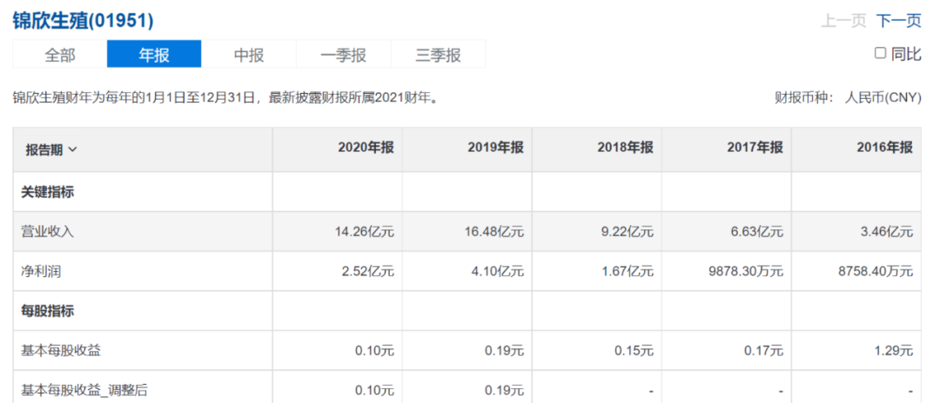Click the 2016年报 column header
Image resolution: width=940 pixels, height=403 pixels.
click(884, 148)
